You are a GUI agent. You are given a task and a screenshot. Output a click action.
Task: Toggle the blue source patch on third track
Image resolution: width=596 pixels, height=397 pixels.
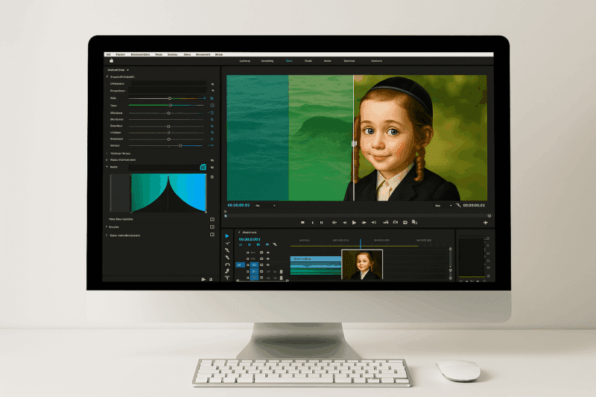pos(240,265)
